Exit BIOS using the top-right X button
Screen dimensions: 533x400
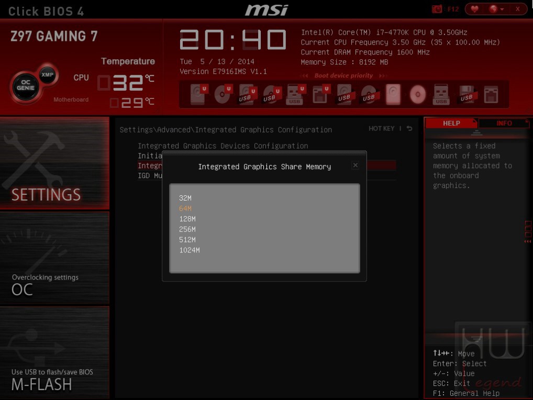[517, 9]
